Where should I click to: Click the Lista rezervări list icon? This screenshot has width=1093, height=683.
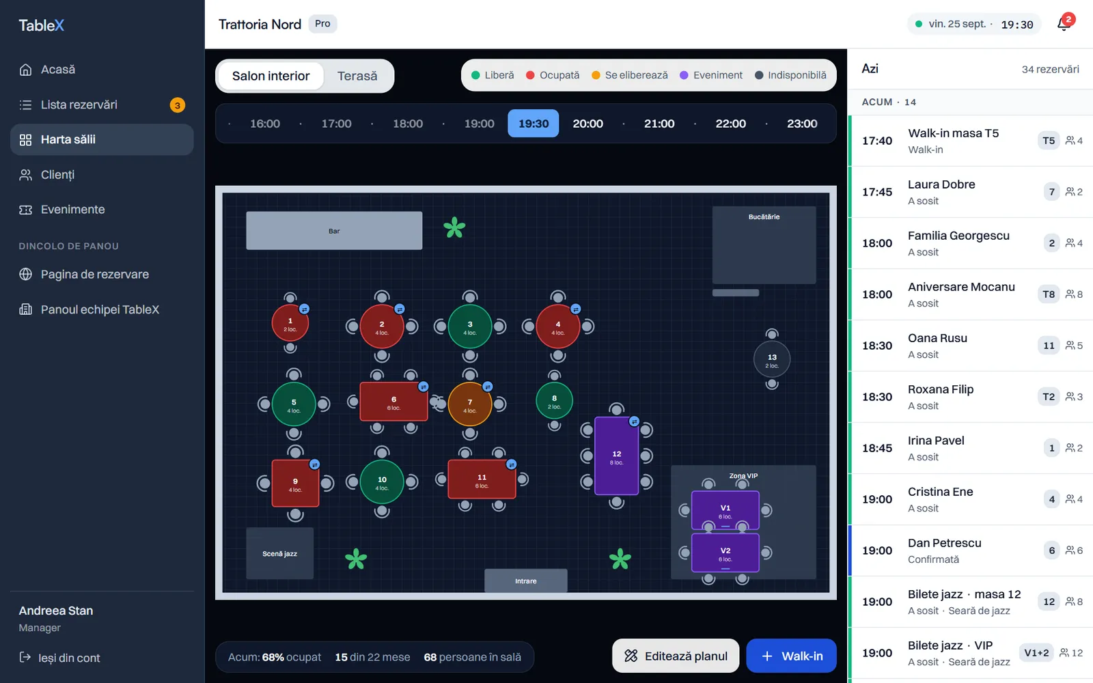(x=26, y=104)
